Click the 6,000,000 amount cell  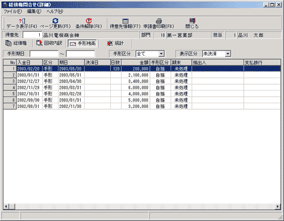135,87
